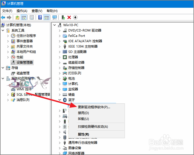Collapse the 系统工具 tree node
This screenshot has height=155, width=194.
pos(3,30)
